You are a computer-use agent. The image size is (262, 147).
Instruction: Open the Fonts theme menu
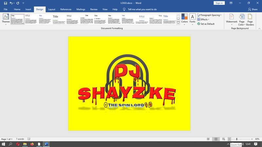pyautogui.click(x=192, y=19)
